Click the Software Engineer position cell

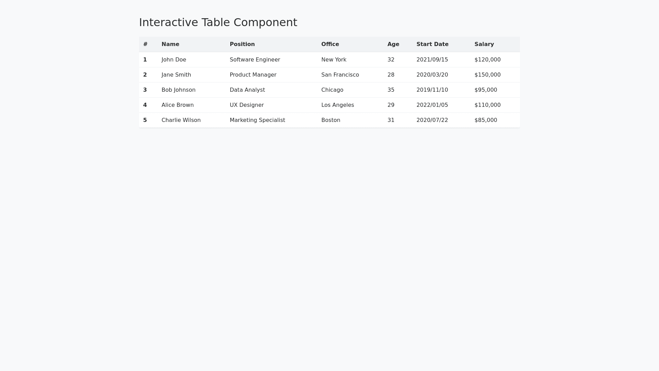255,60
